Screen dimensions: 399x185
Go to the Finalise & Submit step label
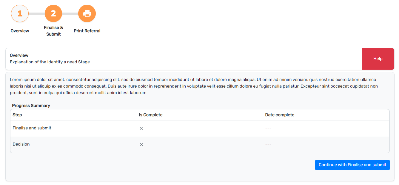[53, 31]
